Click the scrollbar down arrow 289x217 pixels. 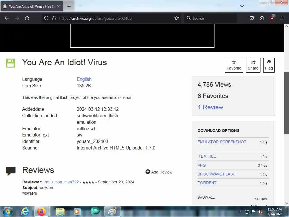pos(286,203)
